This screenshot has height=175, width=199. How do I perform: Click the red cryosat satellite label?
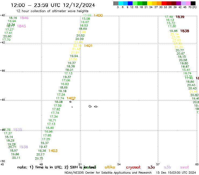click(x=133, y=167)
